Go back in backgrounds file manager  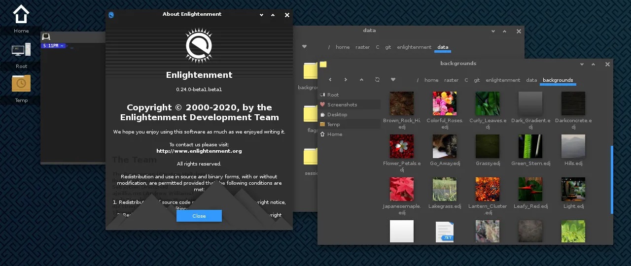330,80
